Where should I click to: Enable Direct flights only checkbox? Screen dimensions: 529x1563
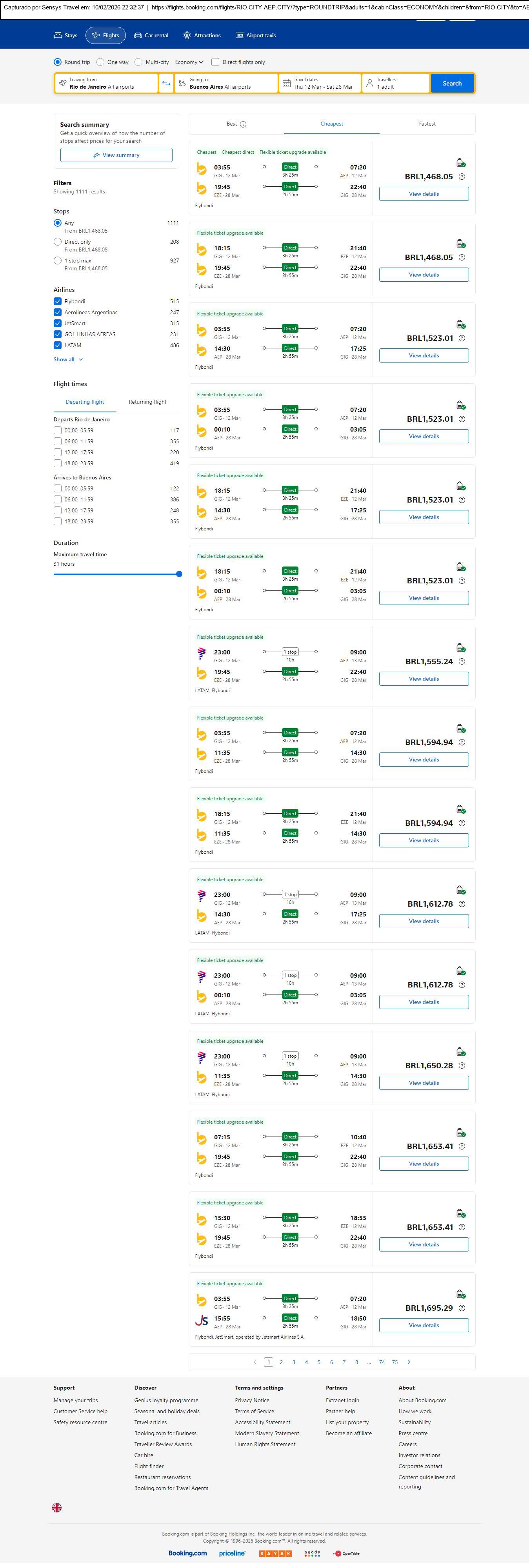coord(215,62)
